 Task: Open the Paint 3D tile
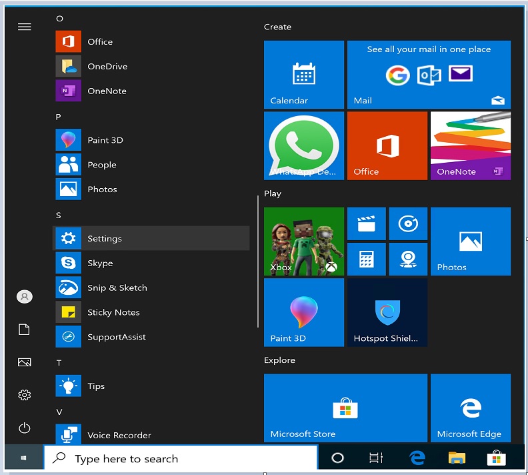point(304,313)
